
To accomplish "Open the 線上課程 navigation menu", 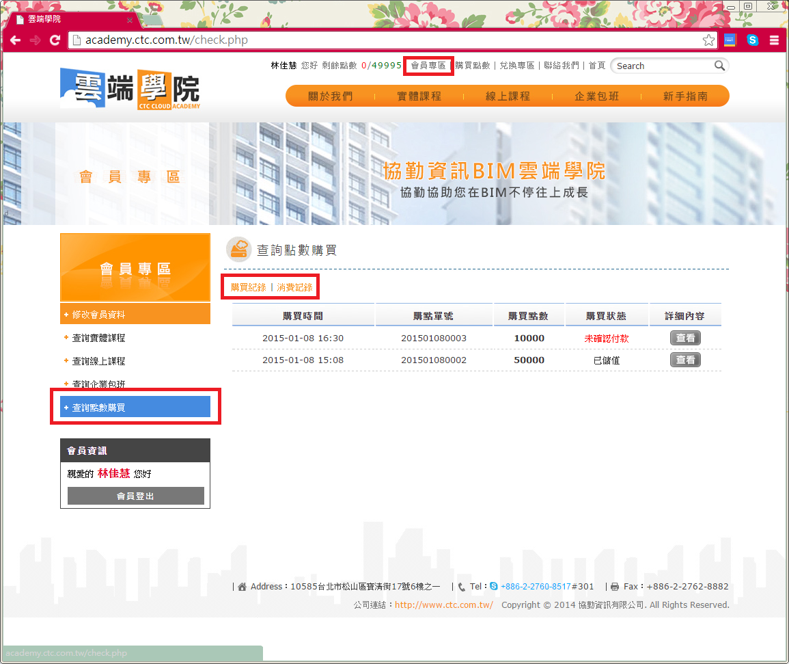I will (x=508, y=96).
